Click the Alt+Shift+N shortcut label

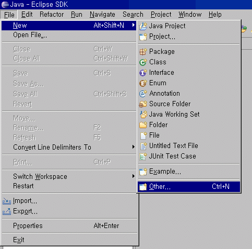coord(109,26)
